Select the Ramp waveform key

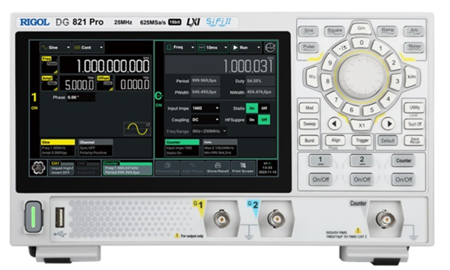coord(388,31)
